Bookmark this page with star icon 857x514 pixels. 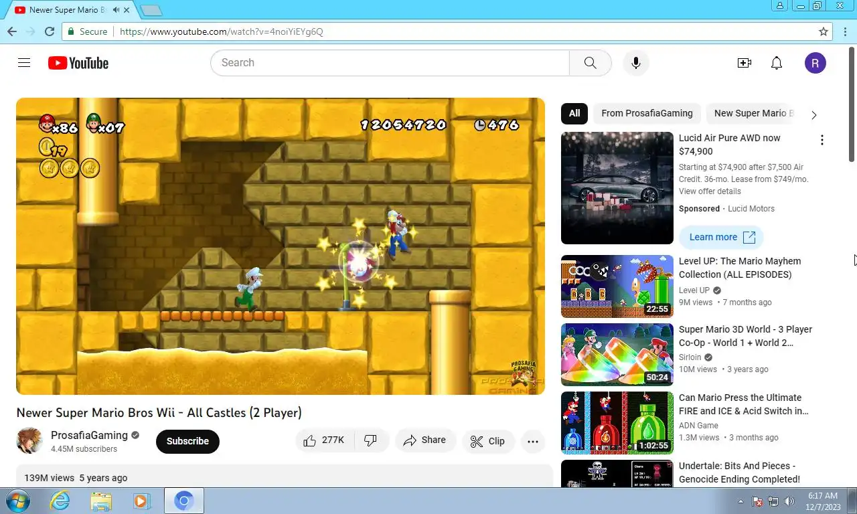tap(824, 31)
